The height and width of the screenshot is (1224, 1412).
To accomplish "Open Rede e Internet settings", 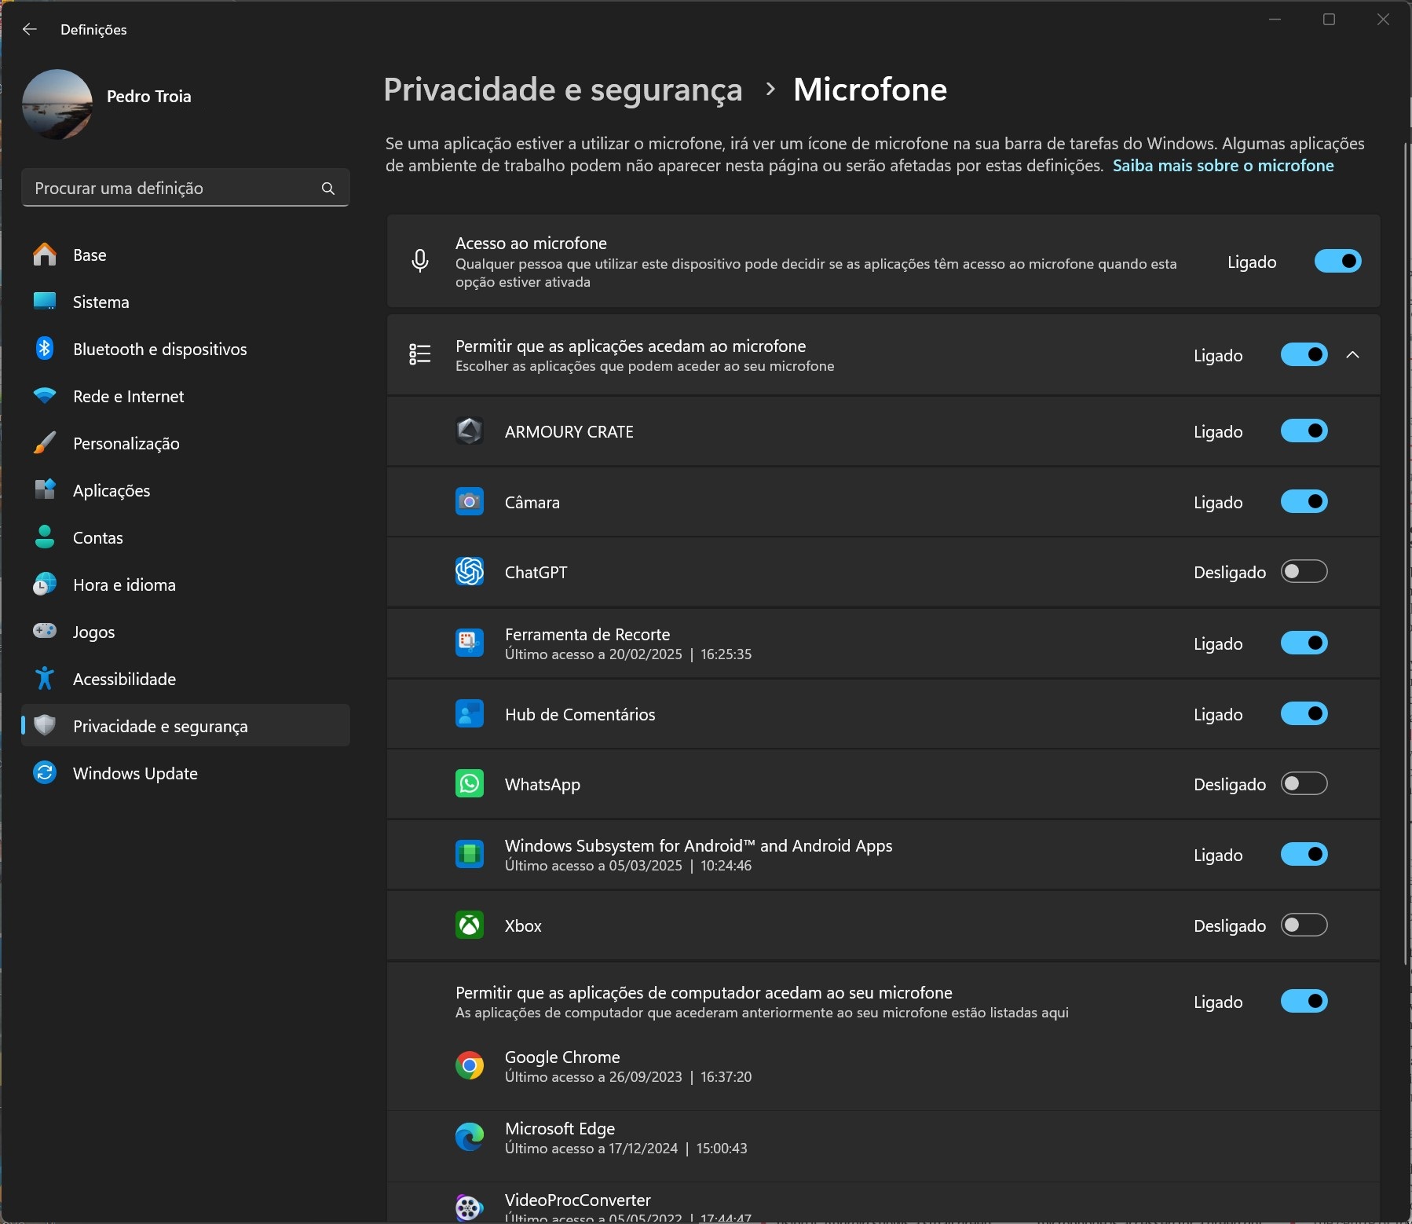I will tap(185, 396).
